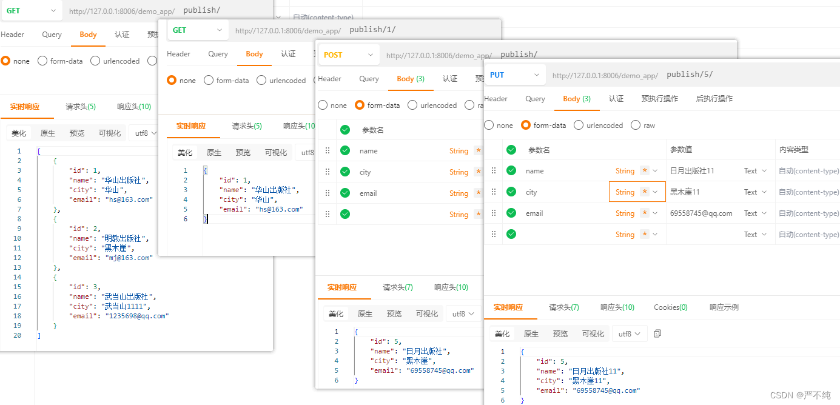Click drag handle of empty row in POST window
Image resolution: width=840 pixels, height=405 pixels.
[x=328, y=215]
